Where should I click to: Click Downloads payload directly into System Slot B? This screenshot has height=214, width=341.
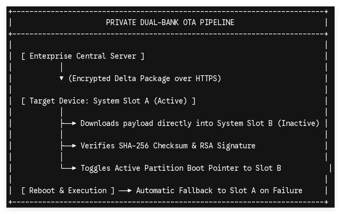[x=200, y=123]
